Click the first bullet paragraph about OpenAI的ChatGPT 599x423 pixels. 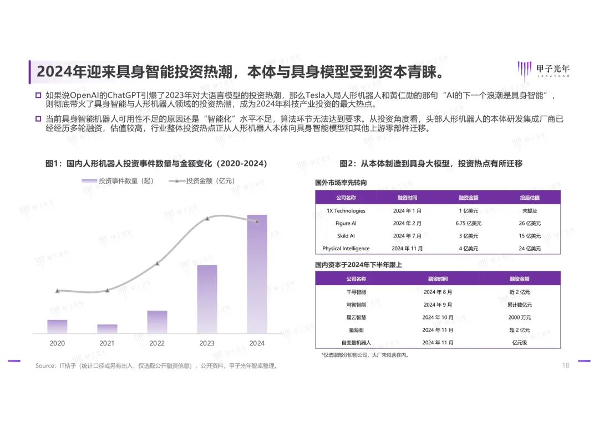point(300,100)
